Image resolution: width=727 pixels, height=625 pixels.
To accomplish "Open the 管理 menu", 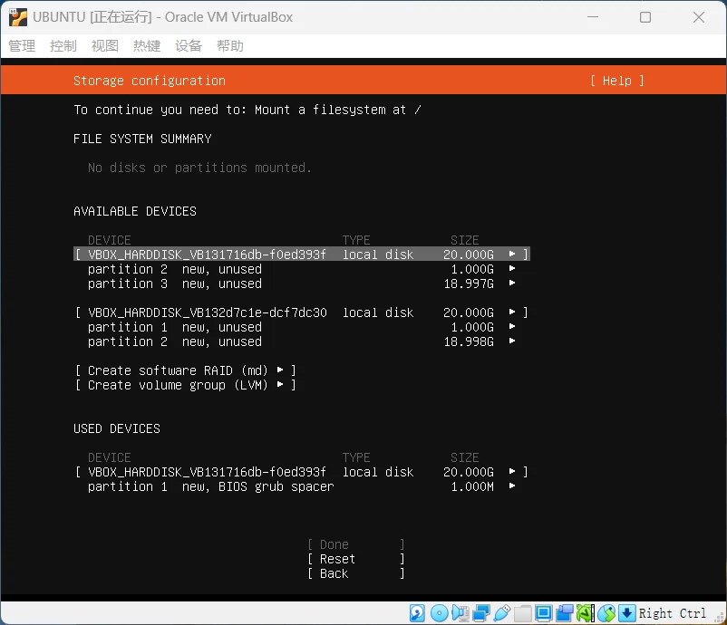I will click(22, 46).
